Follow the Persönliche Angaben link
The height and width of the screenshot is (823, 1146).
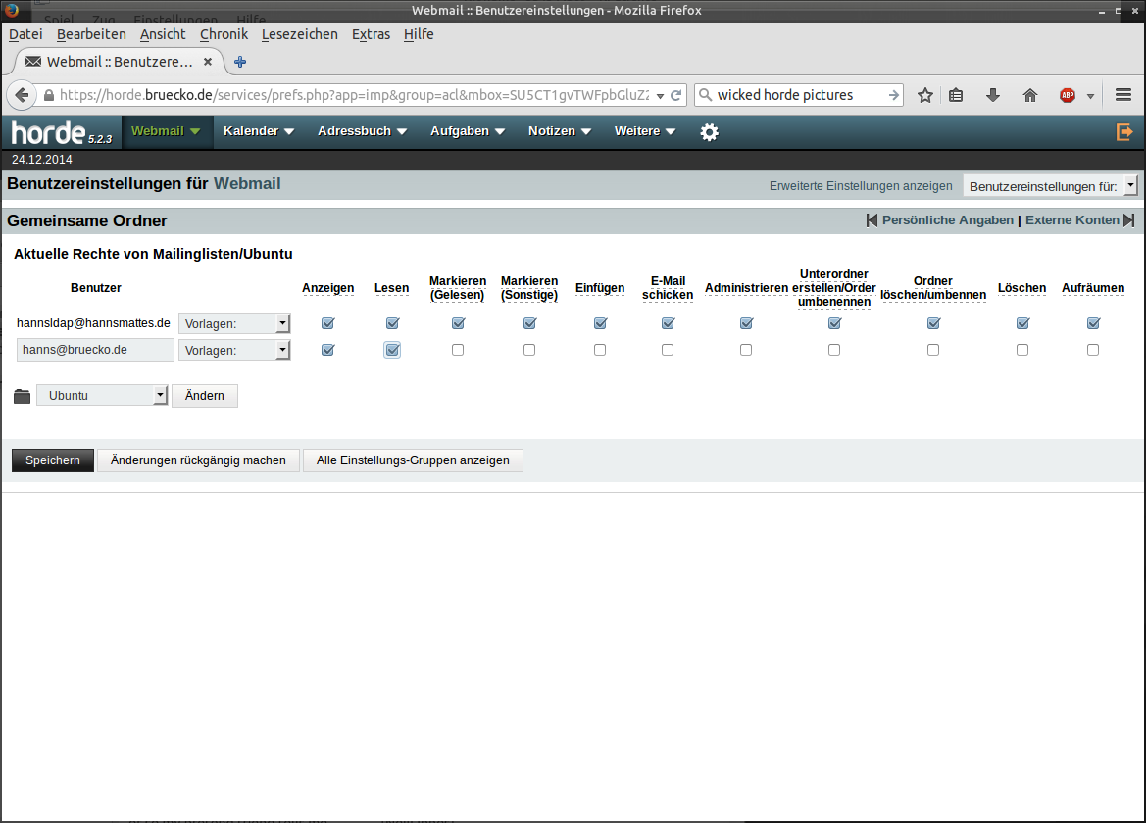tap(947, 220)
